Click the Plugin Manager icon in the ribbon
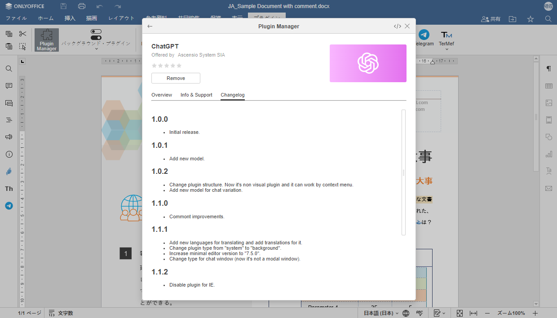 (47, 40)
